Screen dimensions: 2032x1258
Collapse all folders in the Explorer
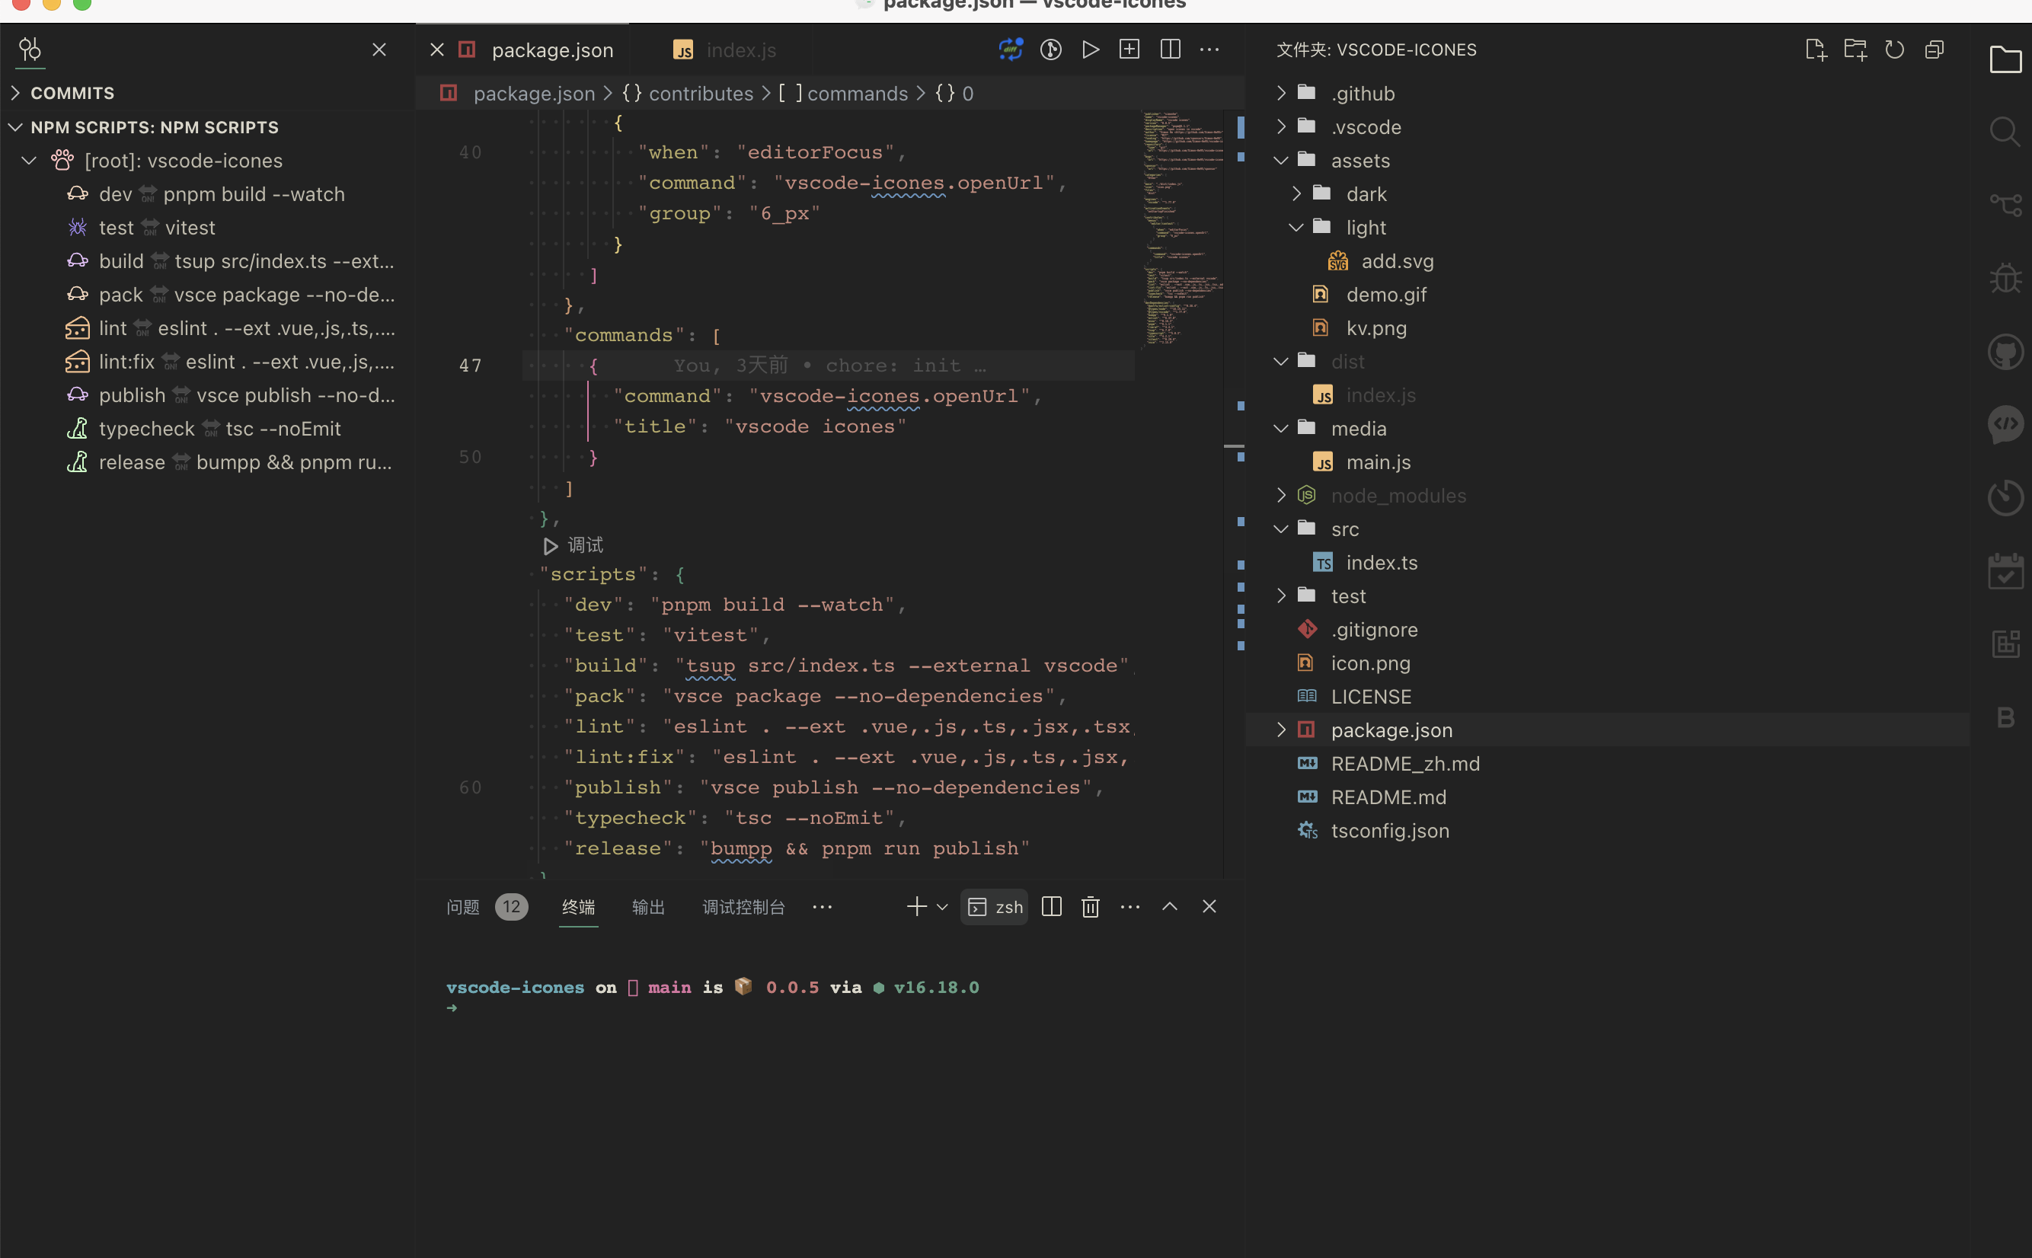pos(1935,49)
